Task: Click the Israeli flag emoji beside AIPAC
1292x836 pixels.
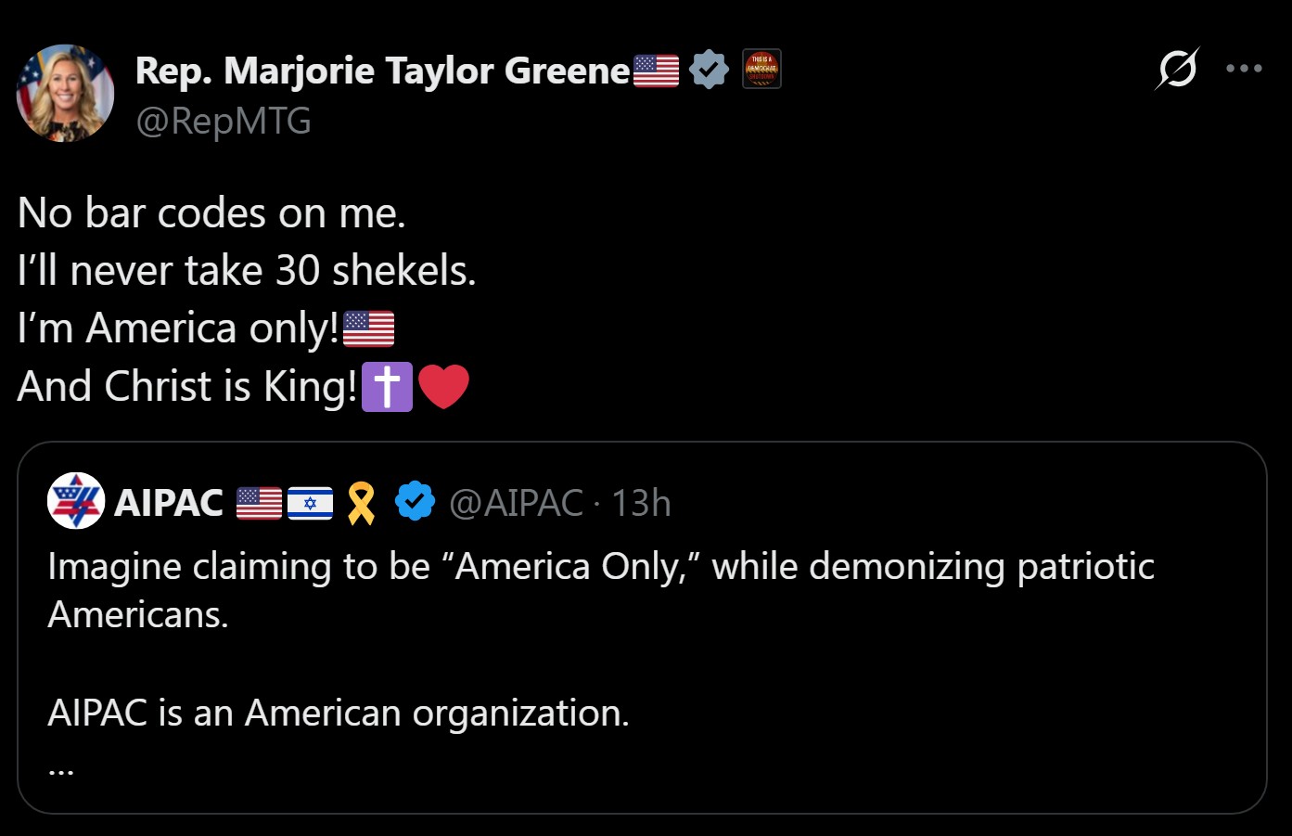Action: coord(310,503)
